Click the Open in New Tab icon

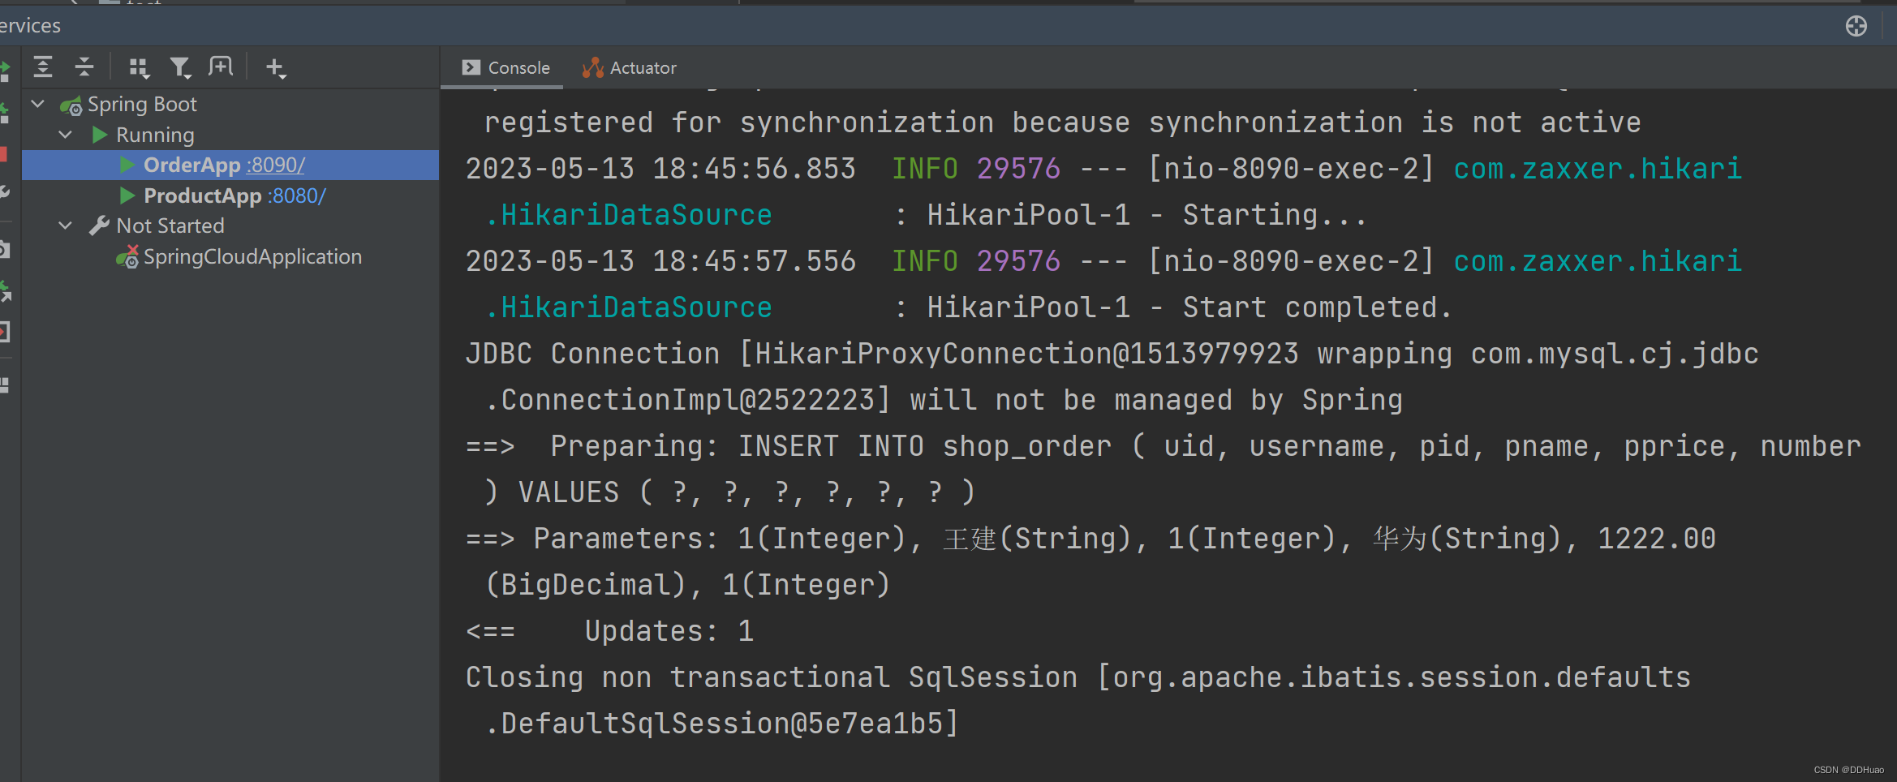[x=221, y=67]
